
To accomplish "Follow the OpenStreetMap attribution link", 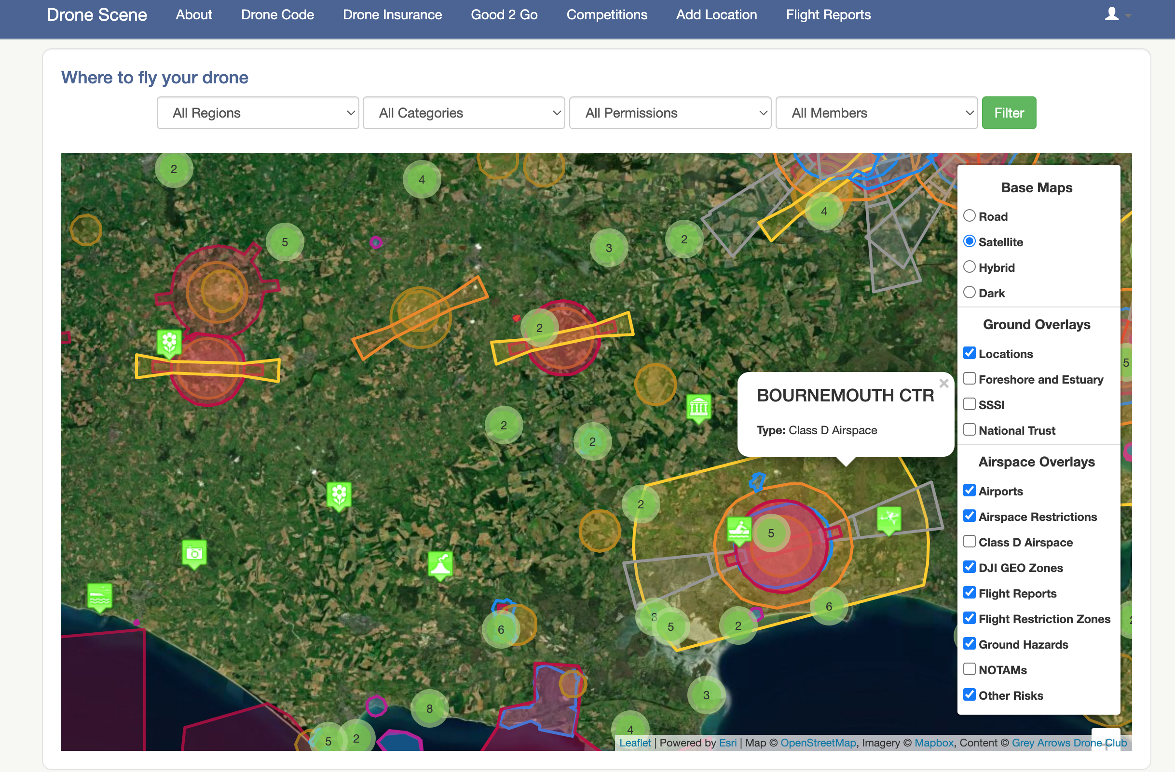I will pos(818,743).
